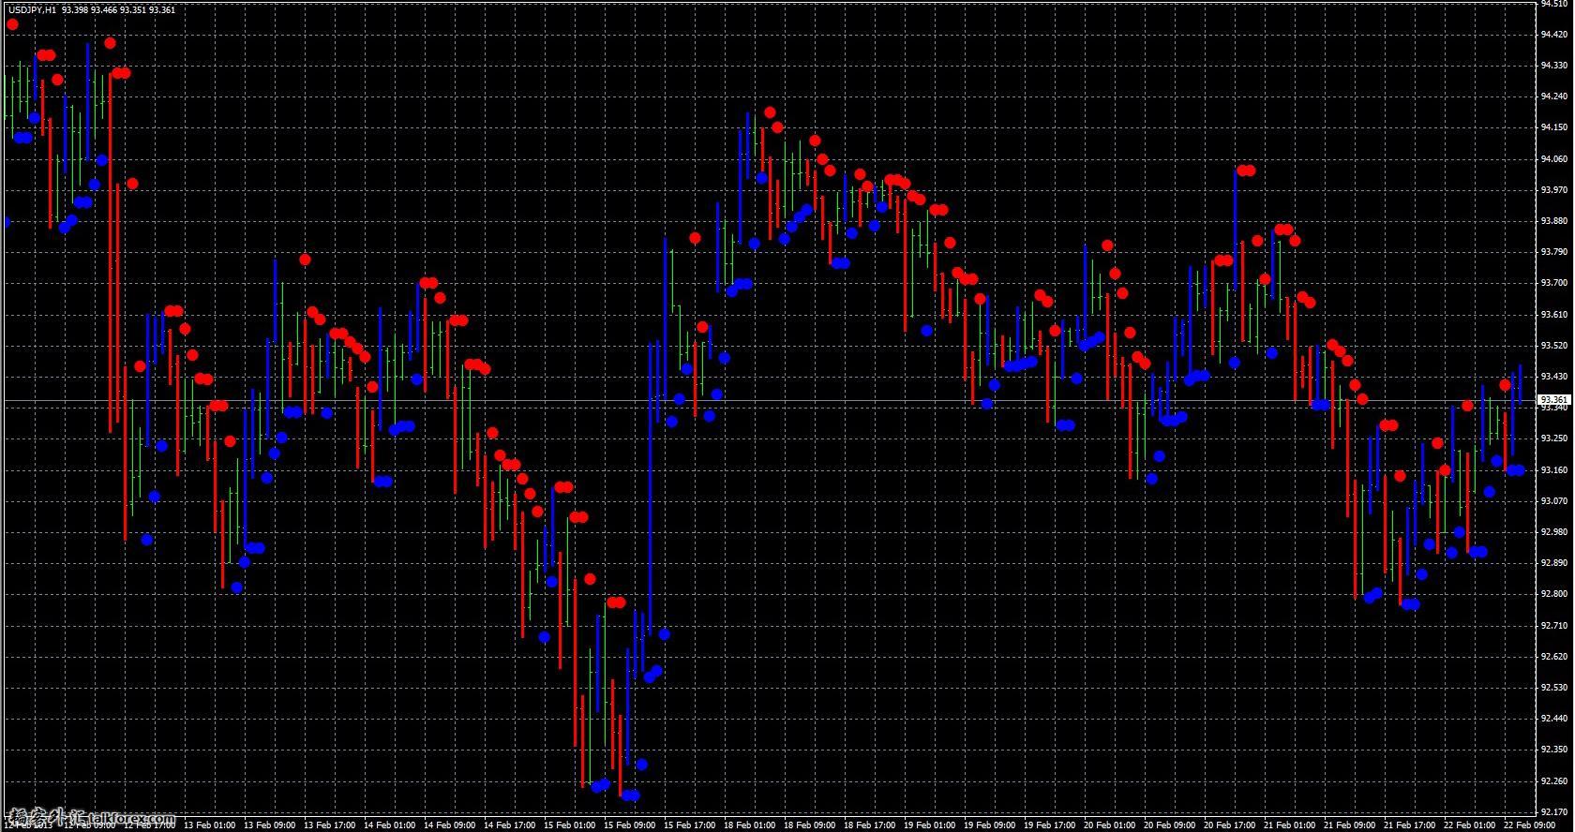This screenshot has height=832, width=1575.
Task: Click the 20 Feb 01:00 time label
Action: 1109,825
